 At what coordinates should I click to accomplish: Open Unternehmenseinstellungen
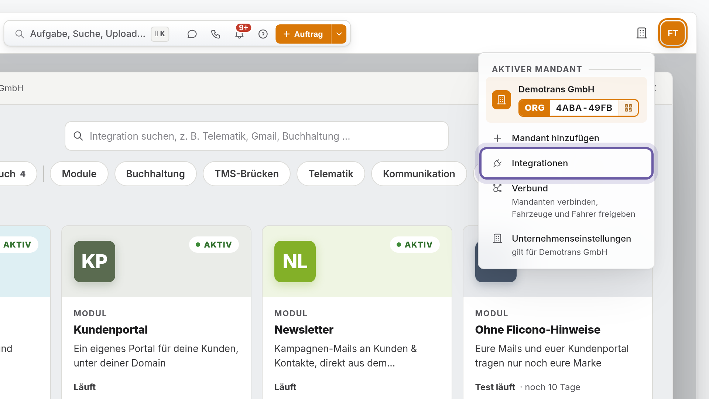(566, 245)
